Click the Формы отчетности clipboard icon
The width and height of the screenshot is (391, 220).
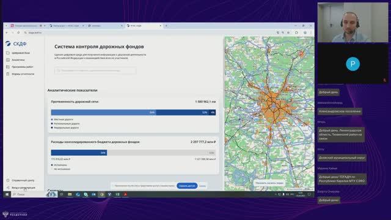tap(8, 74)
